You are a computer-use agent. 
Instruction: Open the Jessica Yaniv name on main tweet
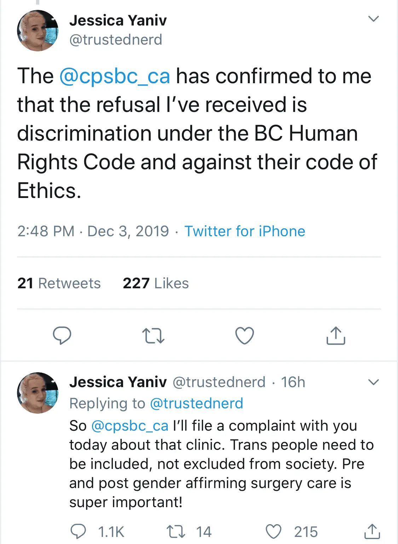point(118,21)
